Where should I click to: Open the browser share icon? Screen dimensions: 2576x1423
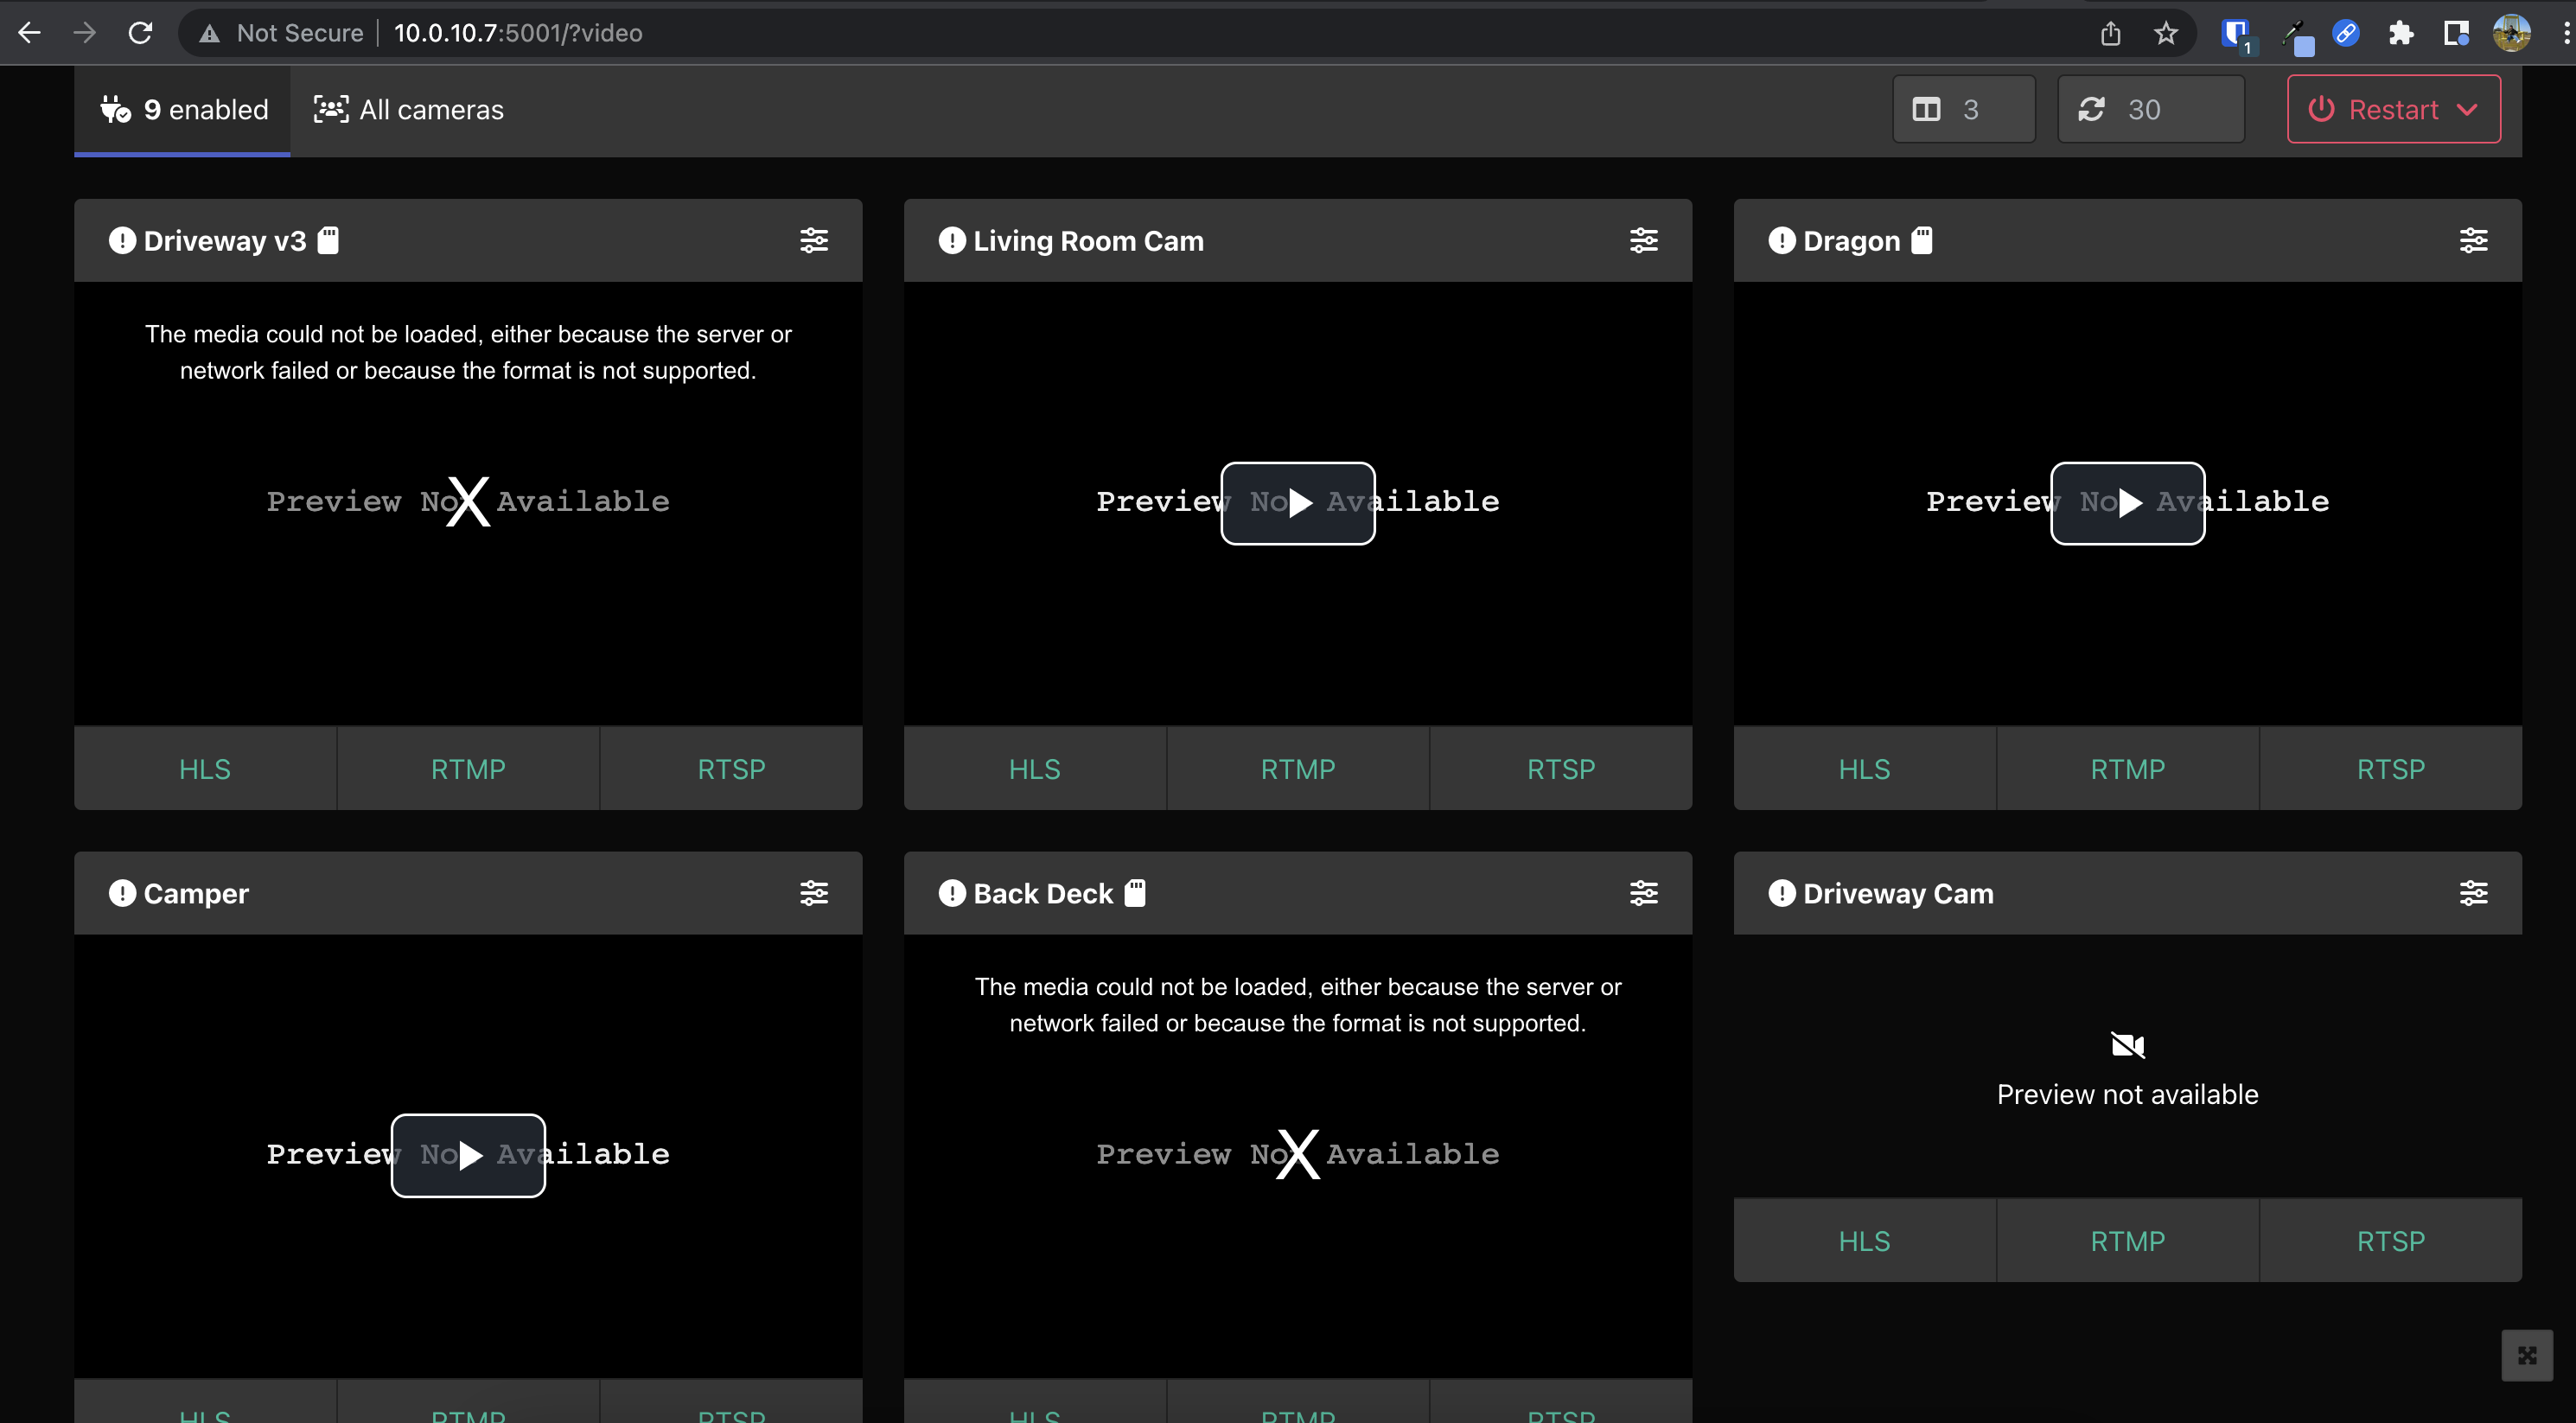(2111, 33)
